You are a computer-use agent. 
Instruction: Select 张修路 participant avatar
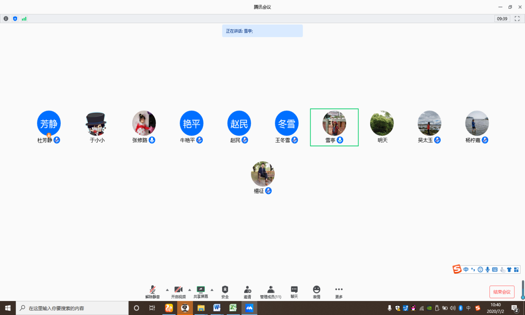tap(144, 123)
